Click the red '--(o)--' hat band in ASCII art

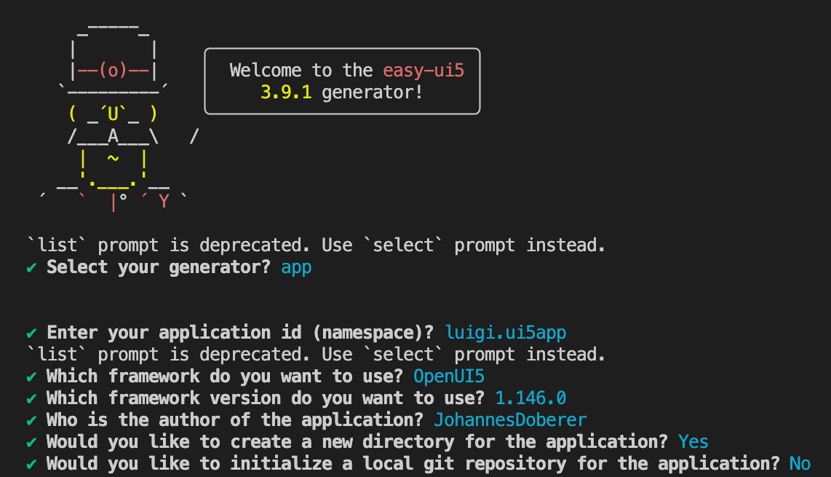coord(114,71)
